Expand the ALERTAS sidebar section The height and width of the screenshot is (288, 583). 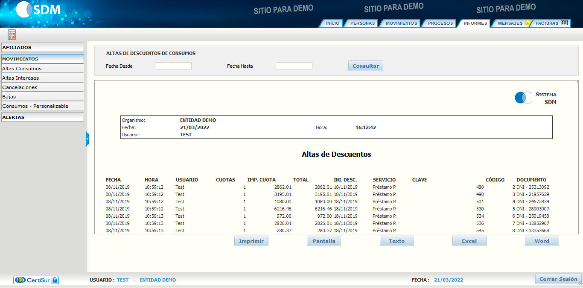[x=43, y=117]
